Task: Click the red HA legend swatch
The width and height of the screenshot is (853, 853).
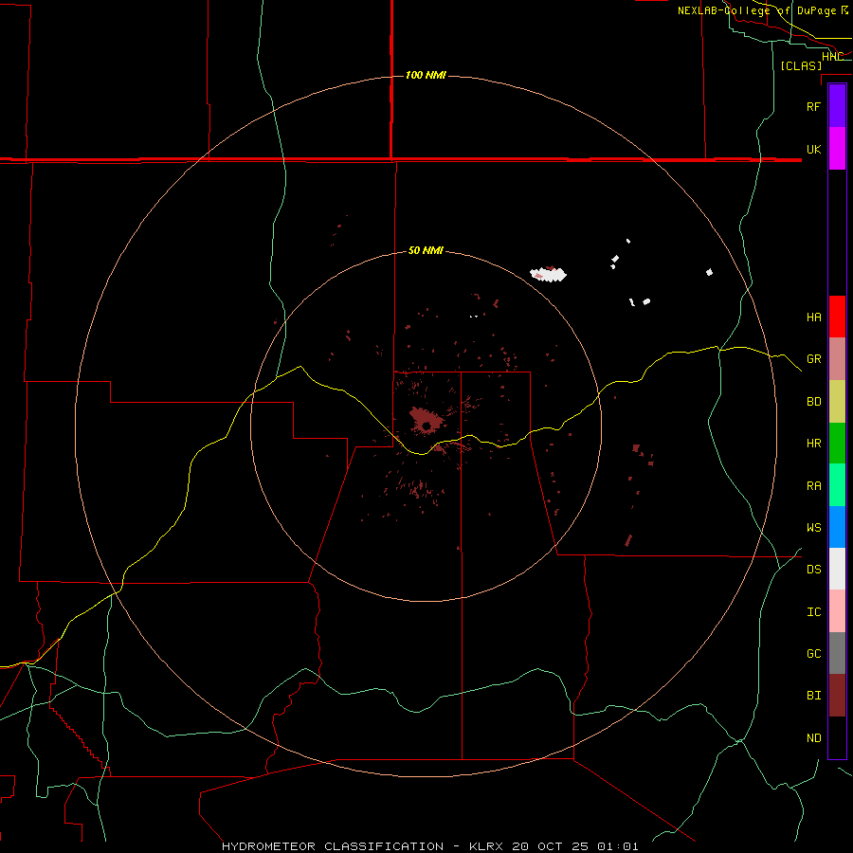Action: 837,317
